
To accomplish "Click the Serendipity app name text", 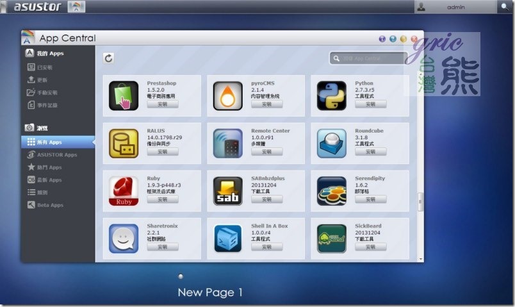I will (370, 178).
